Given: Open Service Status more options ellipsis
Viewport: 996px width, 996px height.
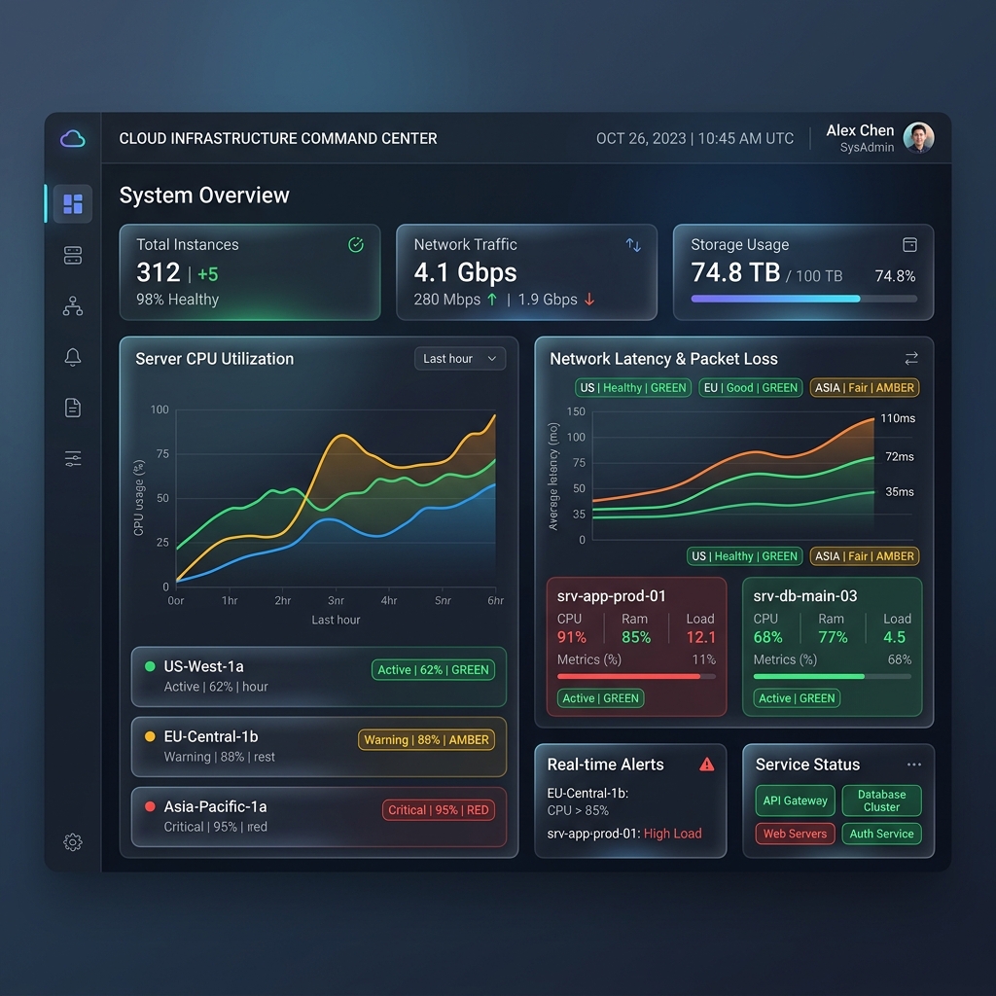Looking at the screenshot, I should point(914,765).
